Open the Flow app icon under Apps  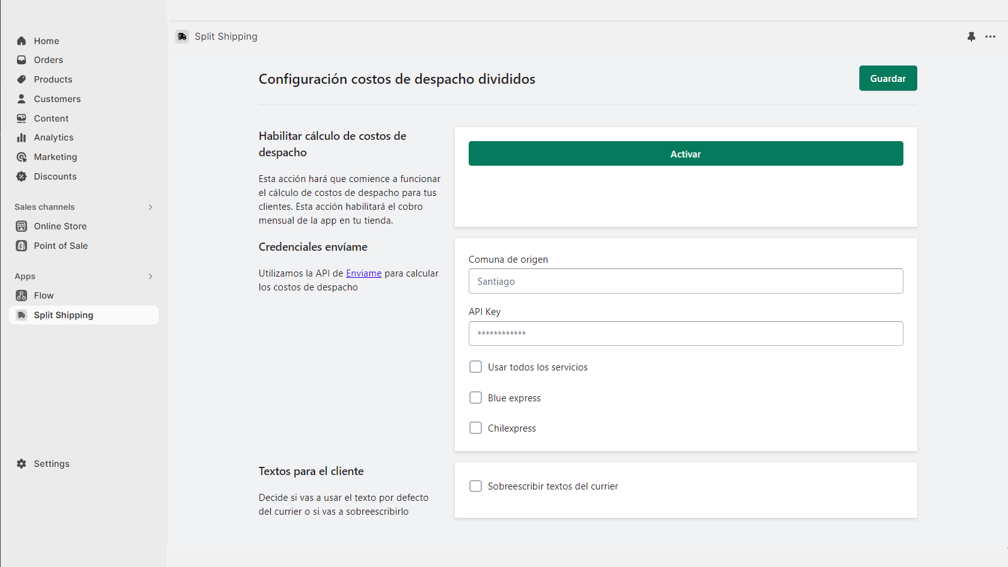point(22,295)
